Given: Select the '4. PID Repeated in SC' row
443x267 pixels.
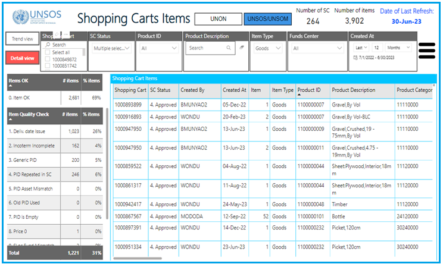Looking at the screenshot, I should [55, 174].
